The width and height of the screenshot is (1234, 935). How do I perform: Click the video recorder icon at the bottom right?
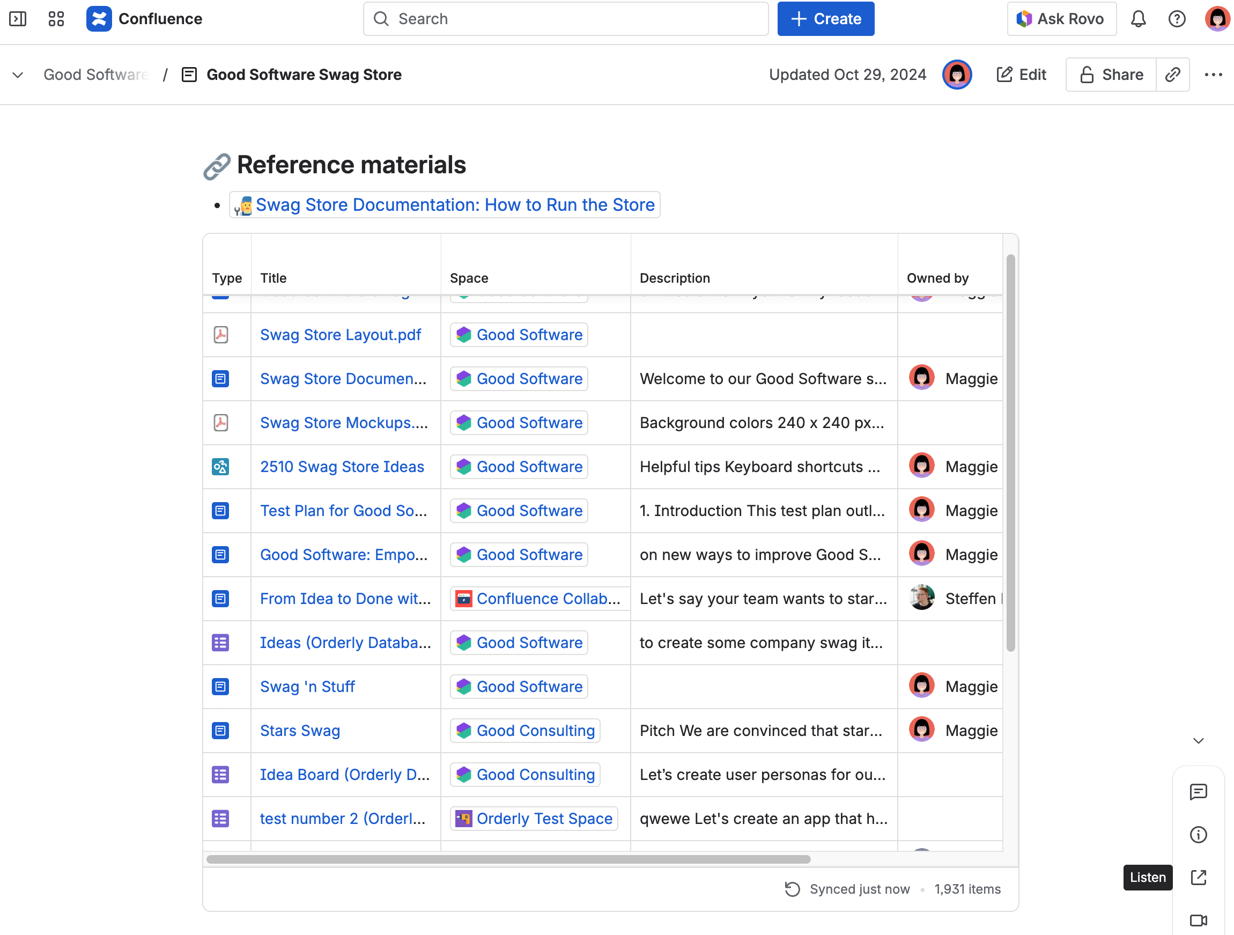[1198, 920]
